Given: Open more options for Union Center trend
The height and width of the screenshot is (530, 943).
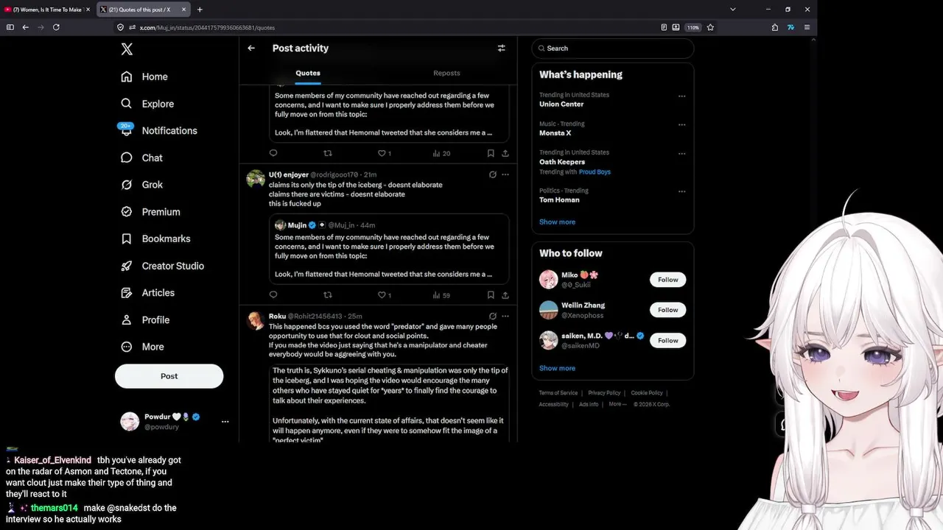Looking at the screenshot, I should [x=681, y=96].
